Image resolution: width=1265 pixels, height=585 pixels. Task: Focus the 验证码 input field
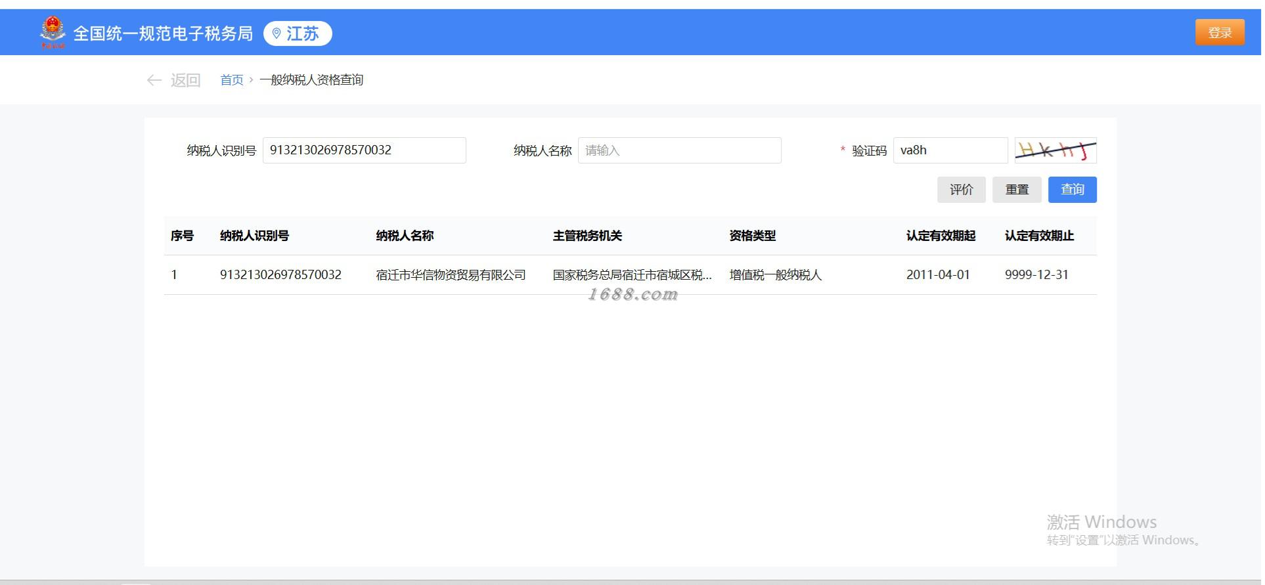pos(950,150)
